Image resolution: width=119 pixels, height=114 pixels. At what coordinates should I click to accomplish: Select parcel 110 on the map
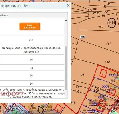tap(101, 27)
